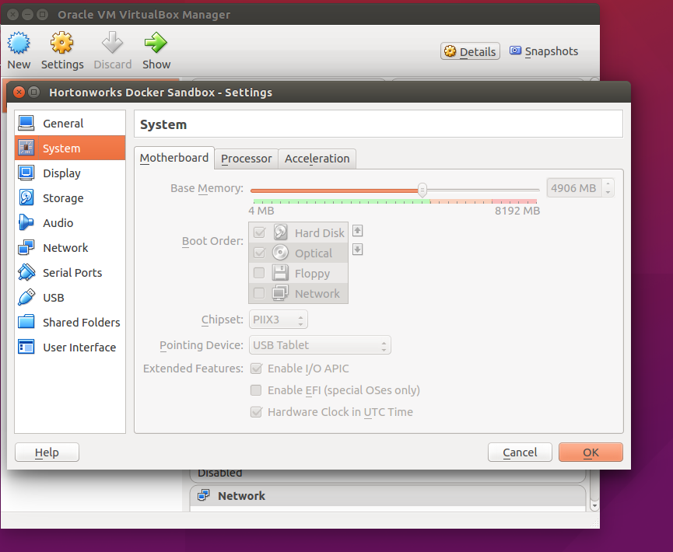Switch to Snapshots view in VirtualBox Manager
This screenshot has width=673, height=552.
click(x=544, y=51)
